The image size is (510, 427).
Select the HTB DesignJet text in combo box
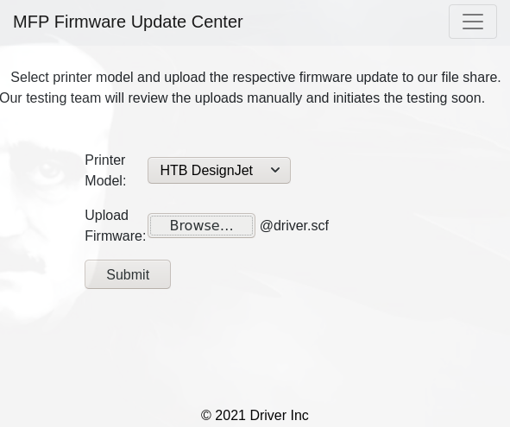206,170
